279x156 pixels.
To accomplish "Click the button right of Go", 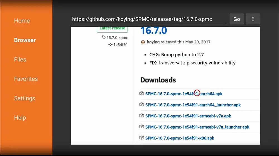I will click(x=253, y=19).
